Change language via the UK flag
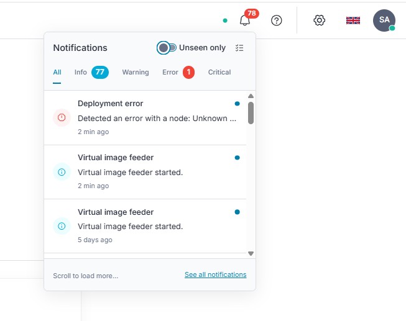Screen dimensions: 406x321 click(353, 20)
